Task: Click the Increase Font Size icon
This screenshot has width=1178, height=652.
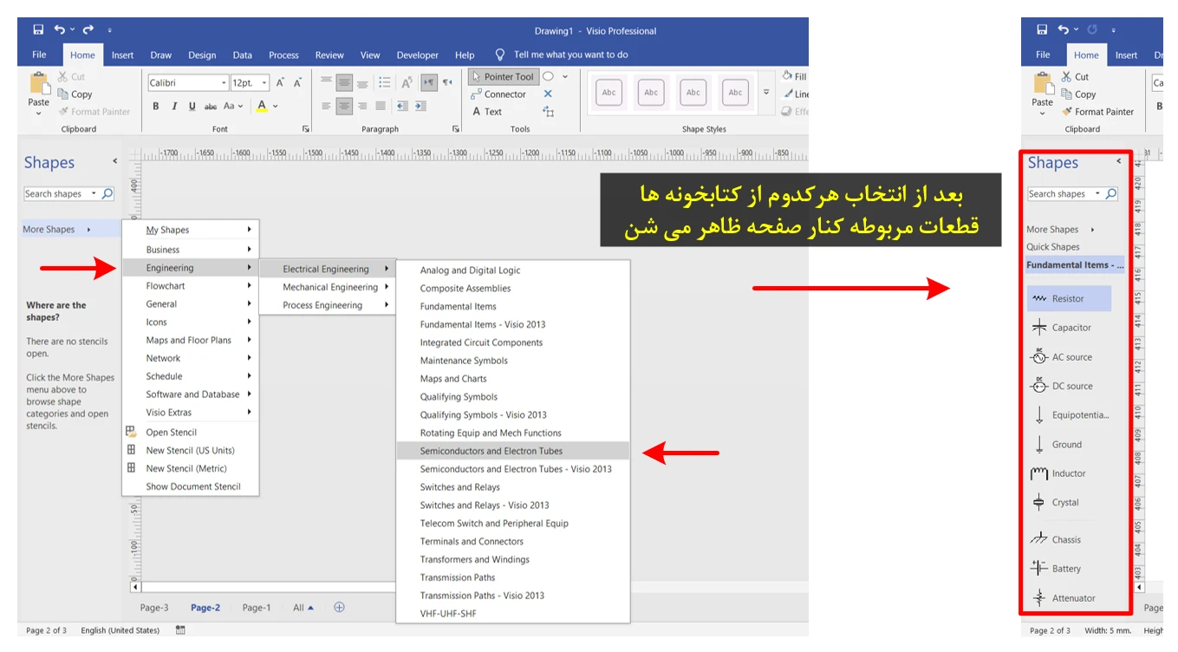Action: (281, 83)
